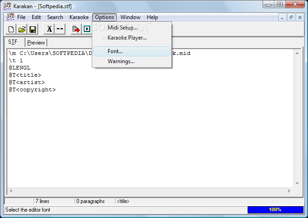Open the File menu
Image resolution: width=308 pixels, height=218 pixels.
21,17
